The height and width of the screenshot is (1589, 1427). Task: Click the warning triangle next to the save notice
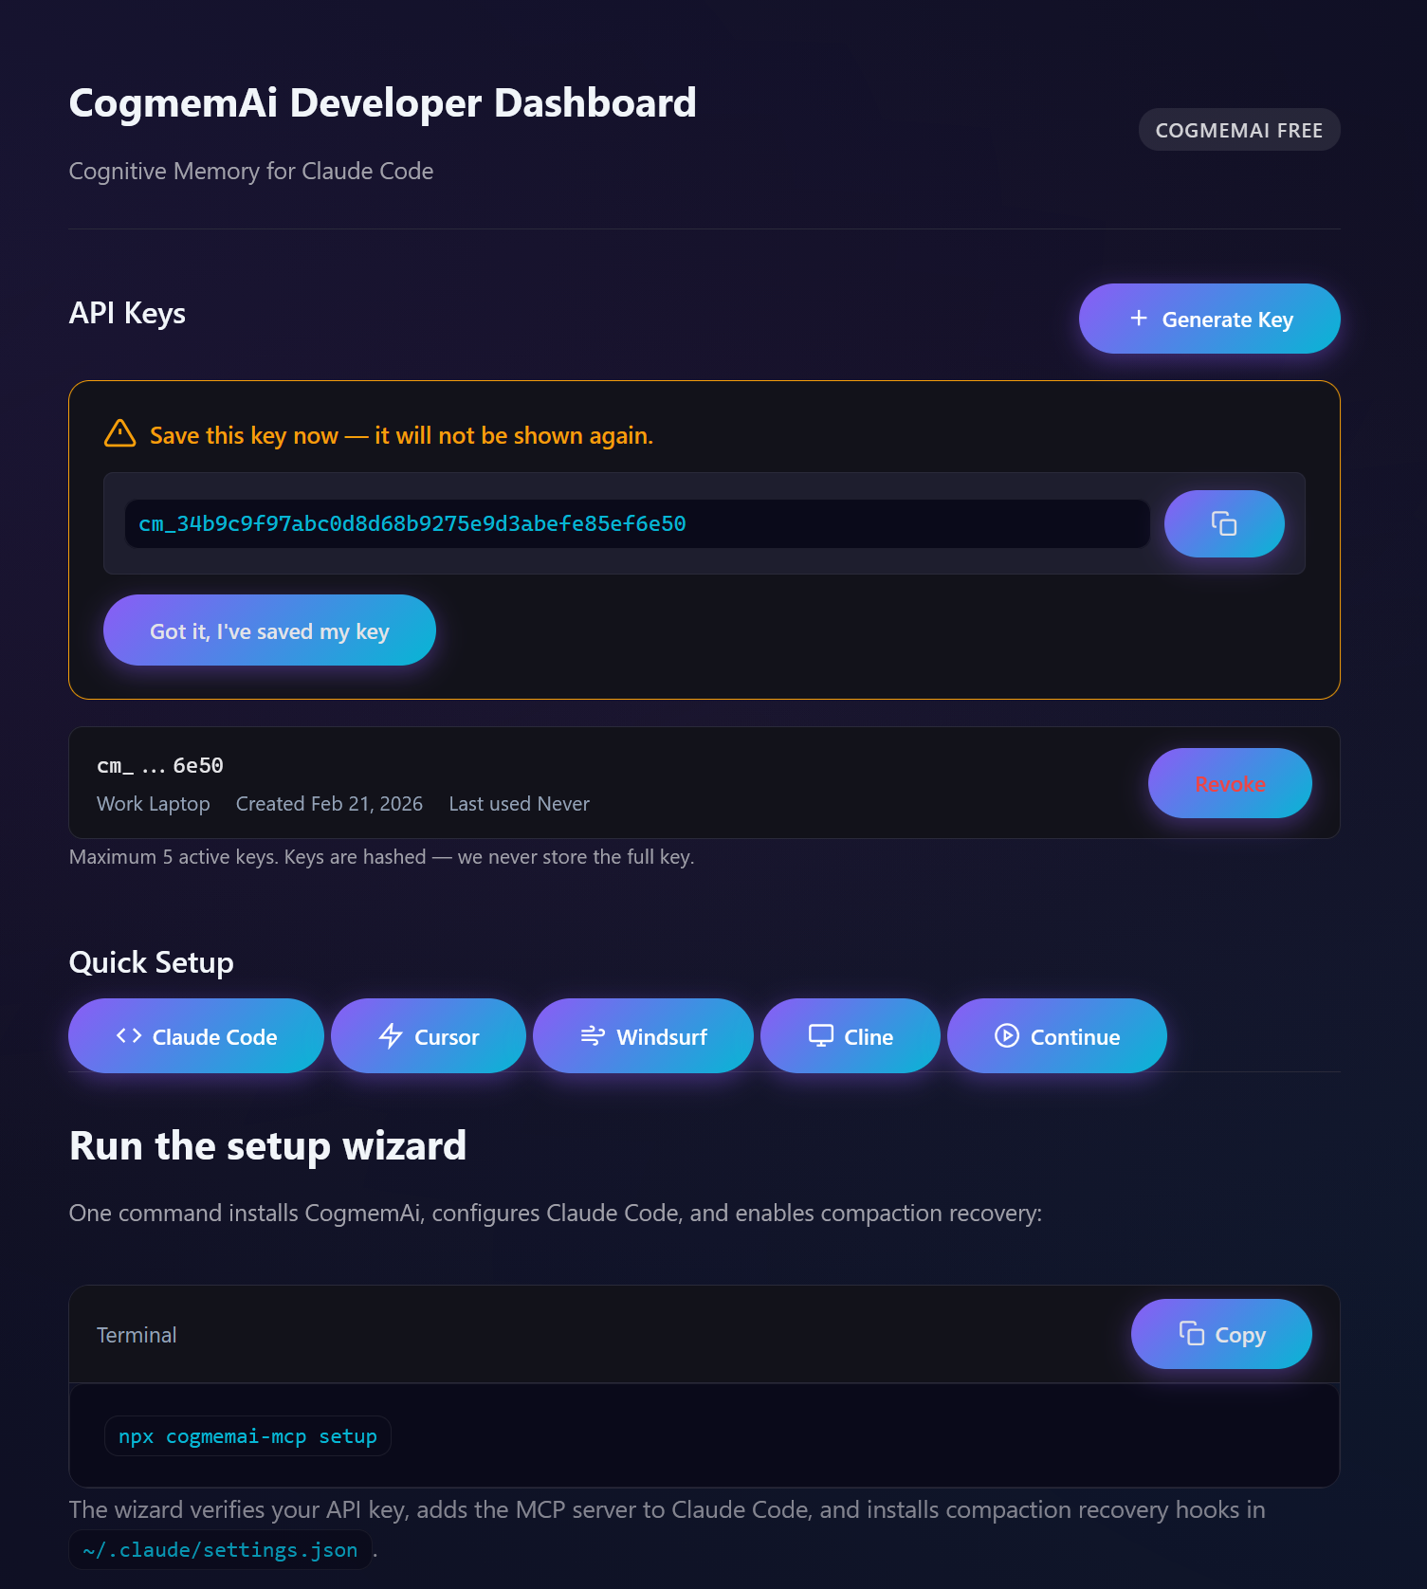tap(119, 434)
